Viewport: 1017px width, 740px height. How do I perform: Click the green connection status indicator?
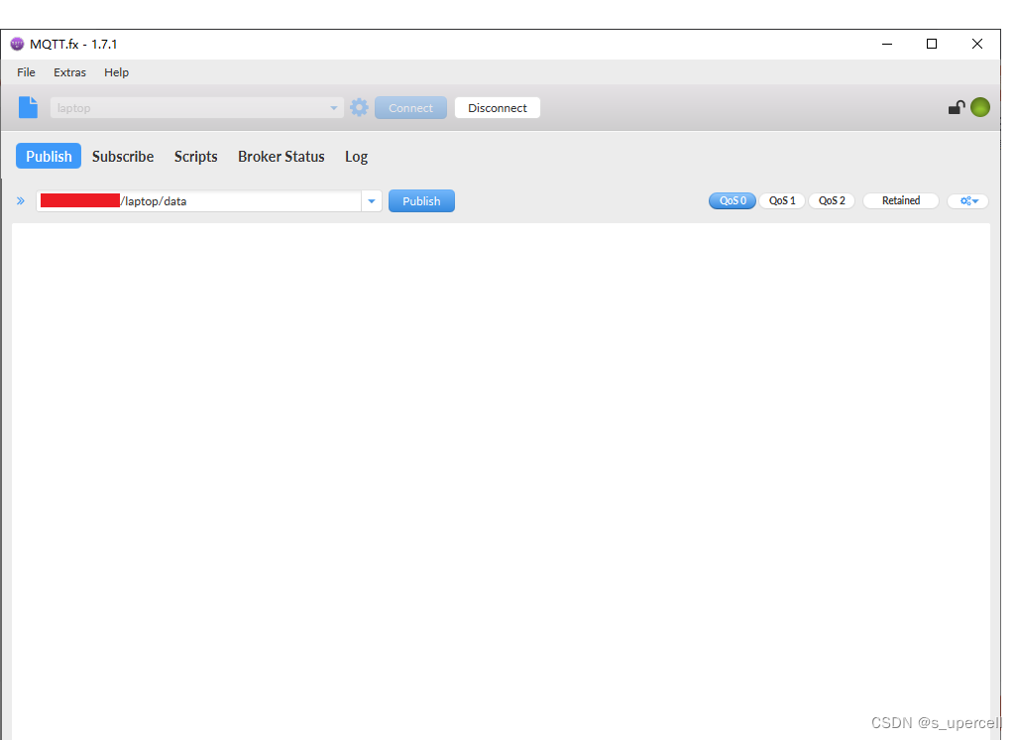(980, 107)
